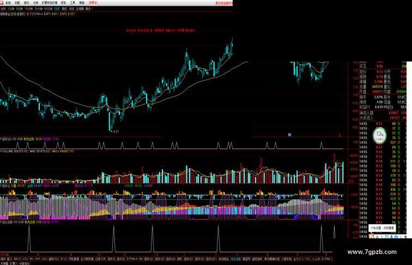Open the 分析 menu
Viewport: 412px width, 265px height.
click(x=36, y=3)
